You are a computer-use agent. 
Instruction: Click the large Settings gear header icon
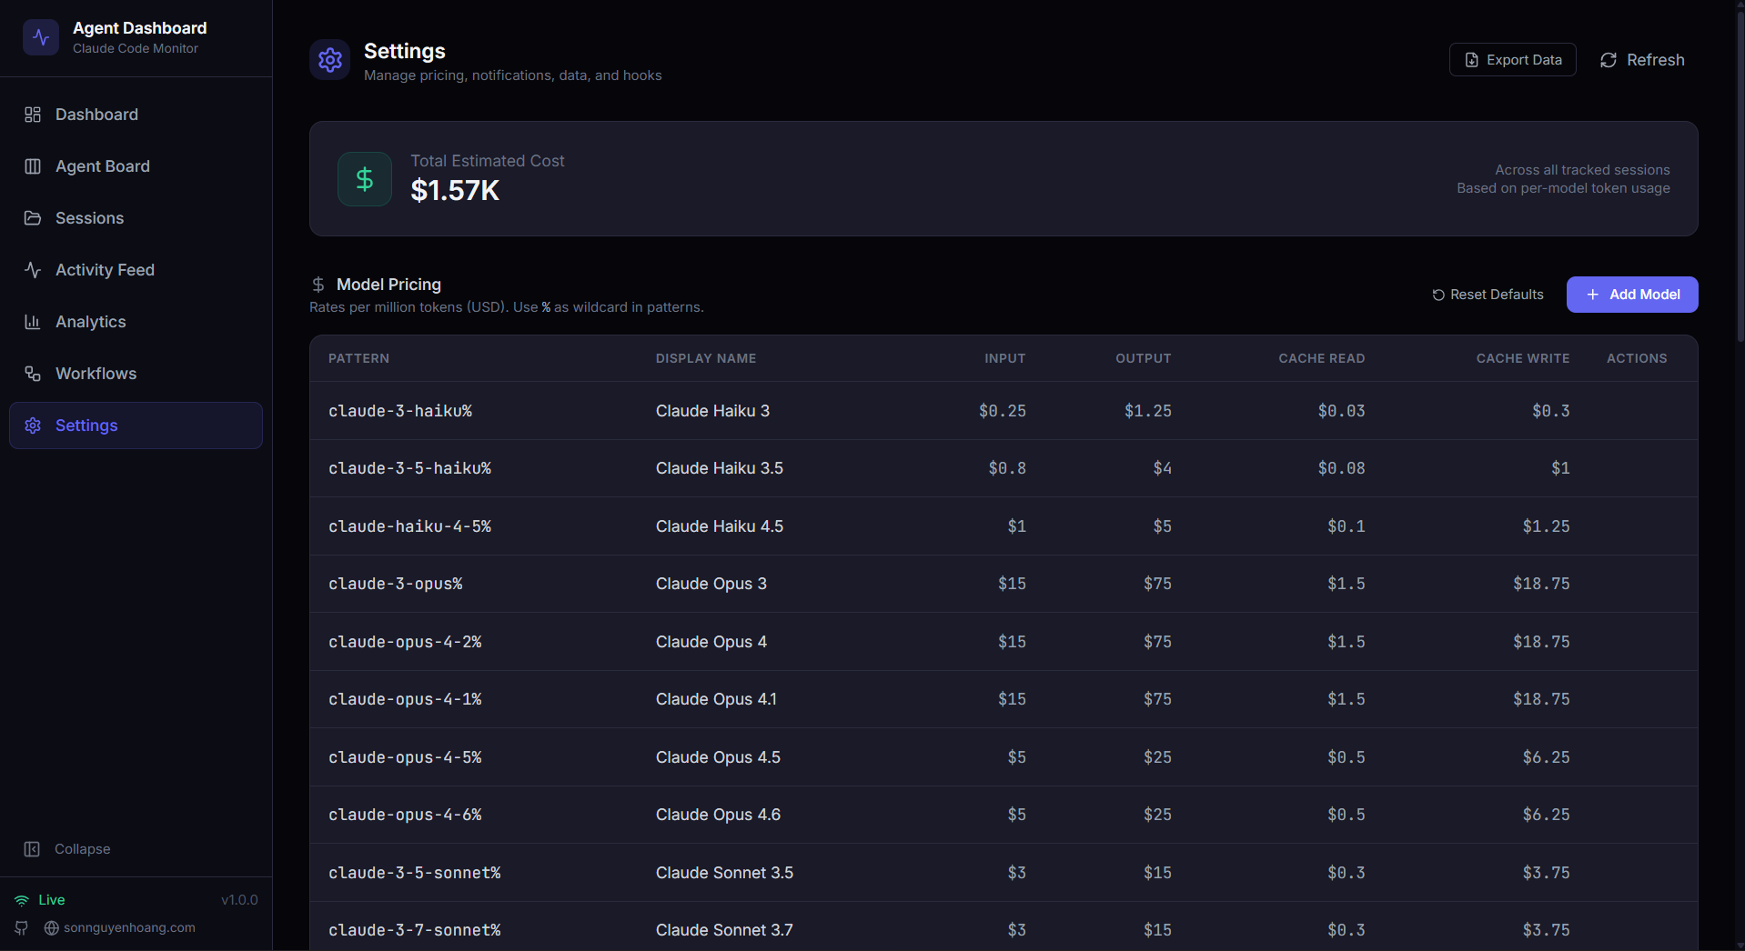click(x=329, y=60)
